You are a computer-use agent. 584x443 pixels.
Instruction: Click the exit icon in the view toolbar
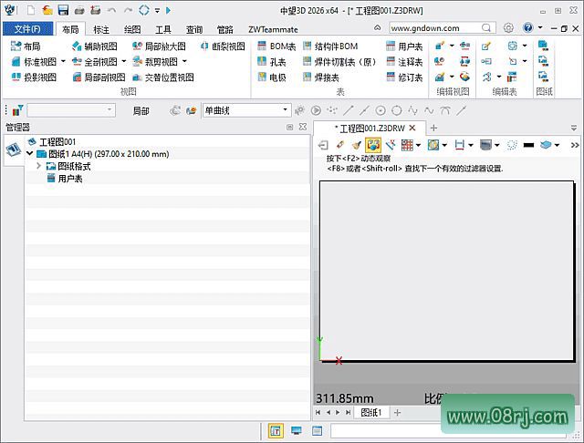click(x=323, y=145)
